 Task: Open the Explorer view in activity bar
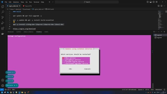[3, 7]
